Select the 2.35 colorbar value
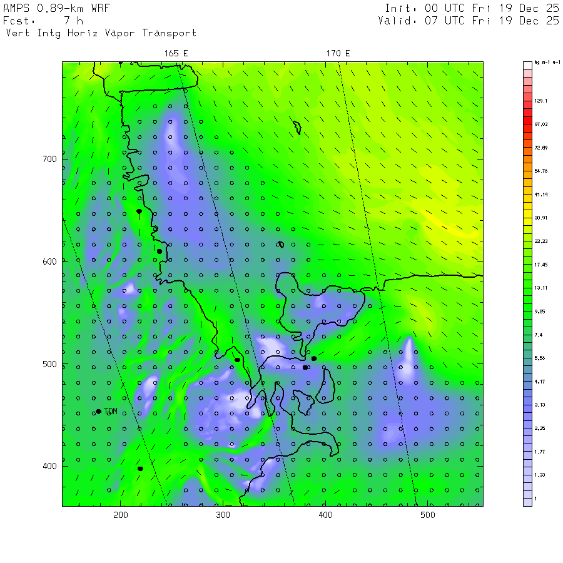Image resolution: width=563 pixels, height=563 pixels. tap(540, 429)
